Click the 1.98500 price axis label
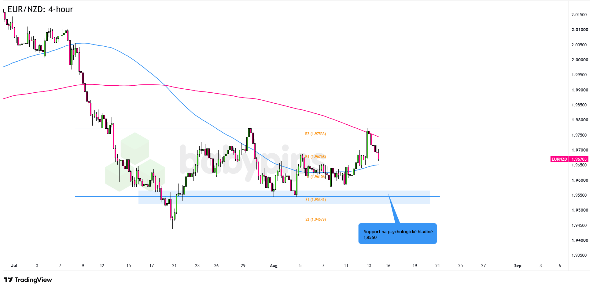This screenshot has height=289, width=593. [579, 105]
